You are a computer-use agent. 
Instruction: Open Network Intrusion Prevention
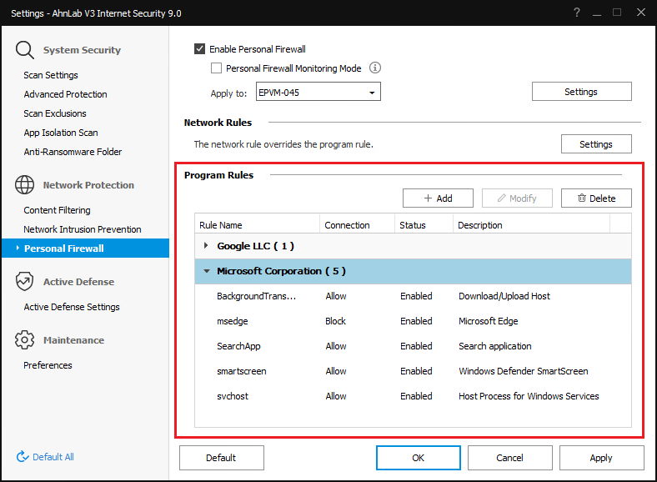pyautogui.click(x=83, y=229)
